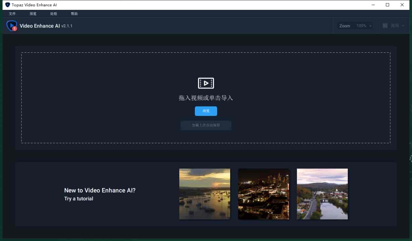412x241 pixels.
Task: Open the harbor sunset tutorial thumbnail
Action: (x=204, y=194)
